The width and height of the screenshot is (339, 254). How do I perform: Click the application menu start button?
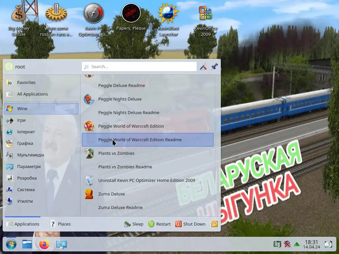[11, 244]
